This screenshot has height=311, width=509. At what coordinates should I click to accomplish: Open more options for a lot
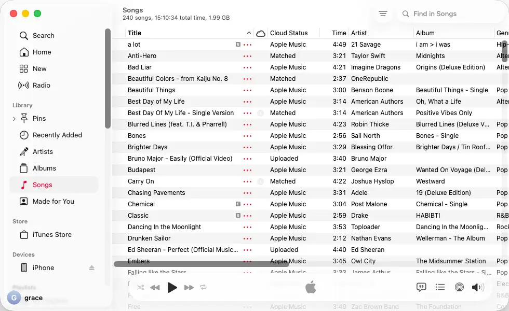click(x=247, y=45)
